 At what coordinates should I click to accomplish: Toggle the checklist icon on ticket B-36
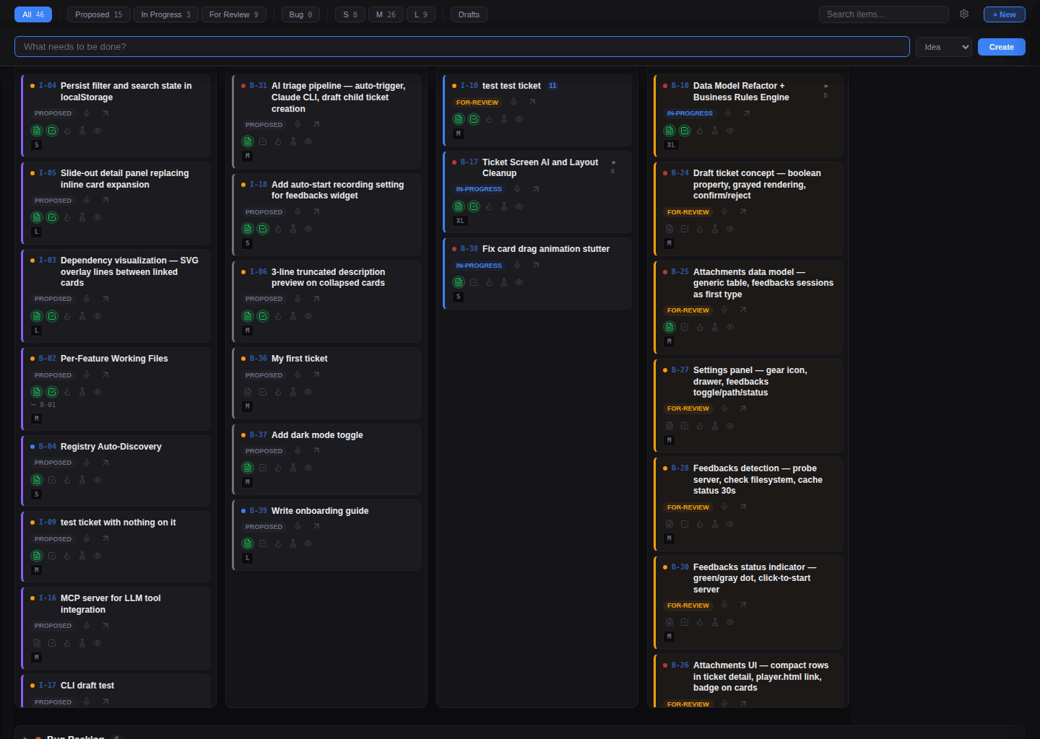[x=263, y=392]
